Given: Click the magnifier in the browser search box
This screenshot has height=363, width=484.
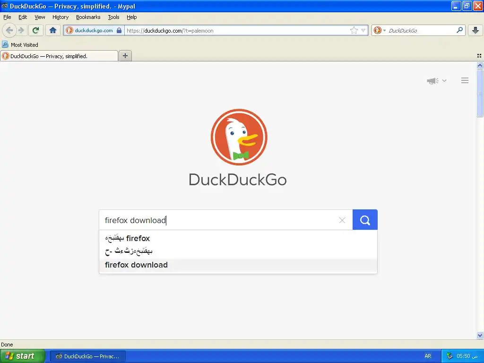Looking at the screenshot, I should click(x=459, y=30).
